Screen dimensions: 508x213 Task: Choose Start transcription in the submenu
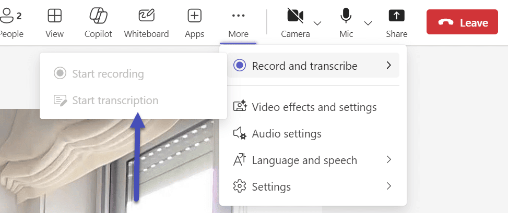tap(115, 101)
